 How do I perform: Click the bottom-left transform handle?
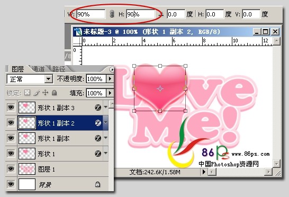click(134, 111)
